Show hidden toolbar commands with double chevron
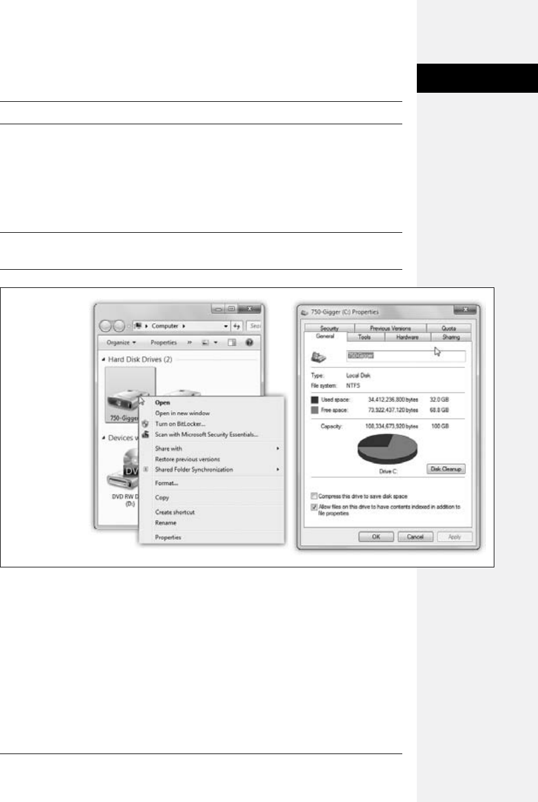The width and height of the screenshot is (538, 802). click(190, 343)
